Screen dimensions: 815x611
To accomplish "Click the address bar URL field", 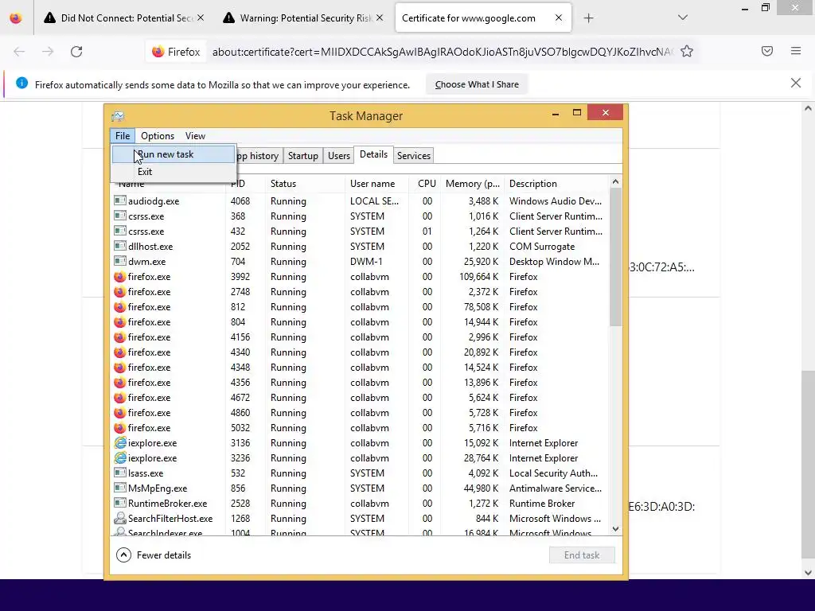I will point(443,52).
